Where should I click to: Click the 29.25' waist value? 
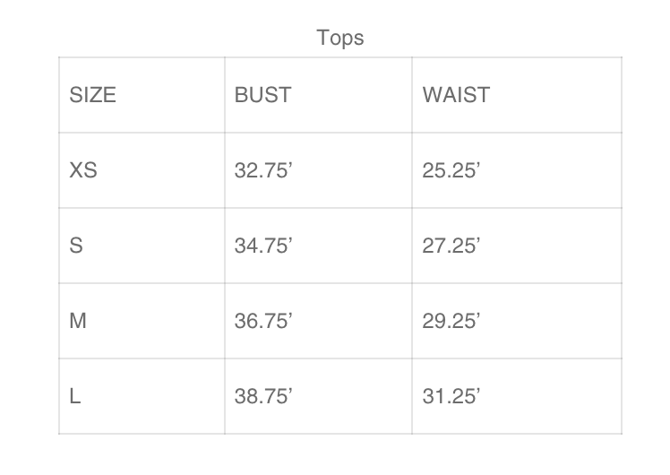[x=451, y=321]
